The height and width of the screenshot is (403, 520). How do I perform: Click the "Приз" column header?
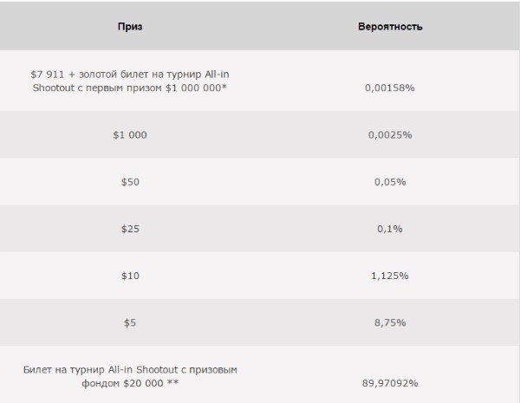[x=130, y=27]
